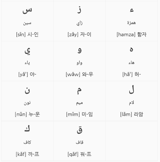Screen dimensions: 160x162
Task: Click the Arabic name كاف under kāf
Action: [x=27, y=142]
